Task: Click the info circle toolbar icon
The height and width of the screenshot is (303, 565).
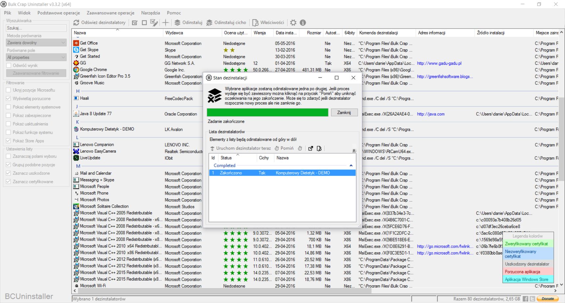Action: 303,23
